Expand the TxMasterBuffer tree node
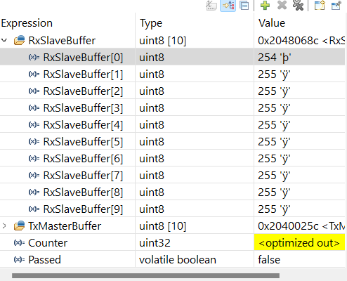 point(4,226)
